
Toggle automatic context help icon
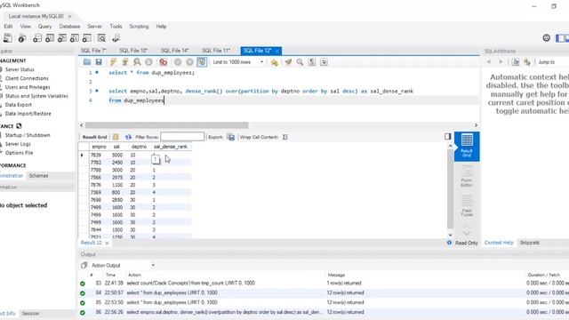point(527,62)
